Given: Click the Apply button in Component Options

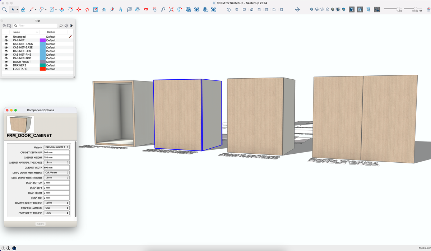Looking at the screenshot, I should pyautogui.click(x=40, y=224).
